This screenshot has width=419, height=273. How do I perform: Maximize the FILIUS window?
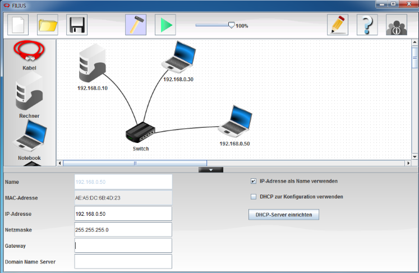click(x=393, y=4)
